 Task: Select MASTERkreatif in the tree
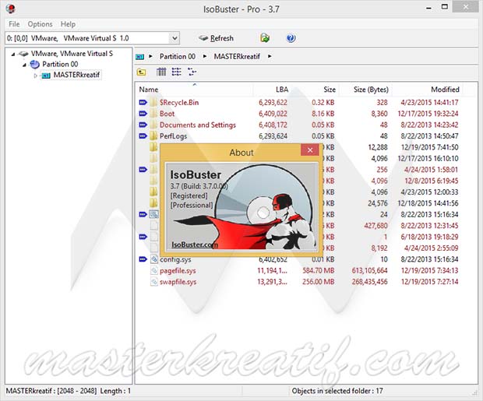click(x=76, y=75)
